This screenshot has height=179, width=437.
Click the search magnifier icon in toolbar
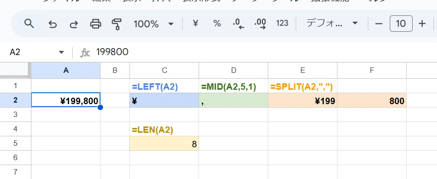click(29, 24)
